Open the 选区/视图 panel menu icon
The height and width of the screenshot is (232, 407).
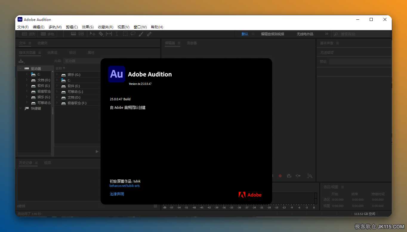pyautogui.click(x=343, y=187)
